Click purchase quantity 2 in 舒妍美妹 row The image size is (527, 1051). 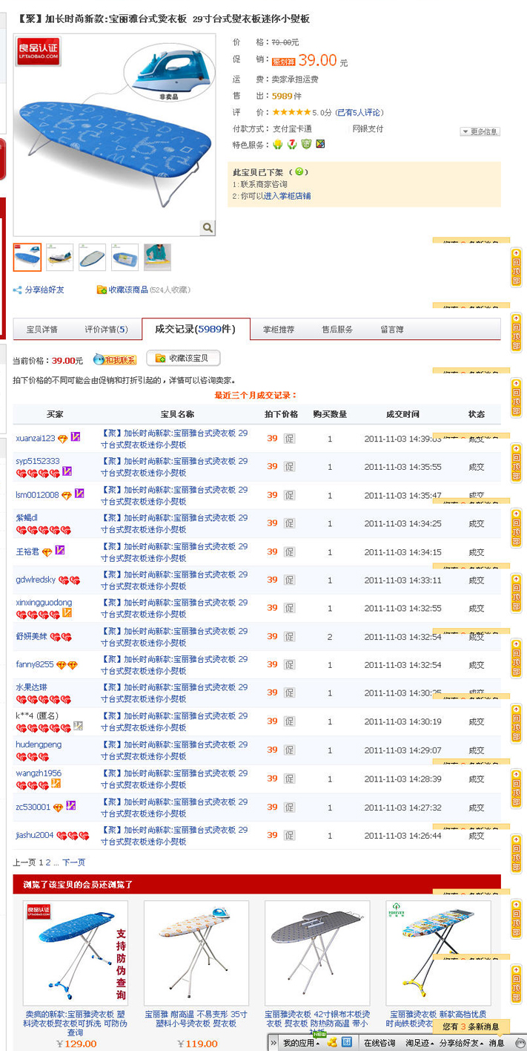pyautogui.click(x=330, y=637)
